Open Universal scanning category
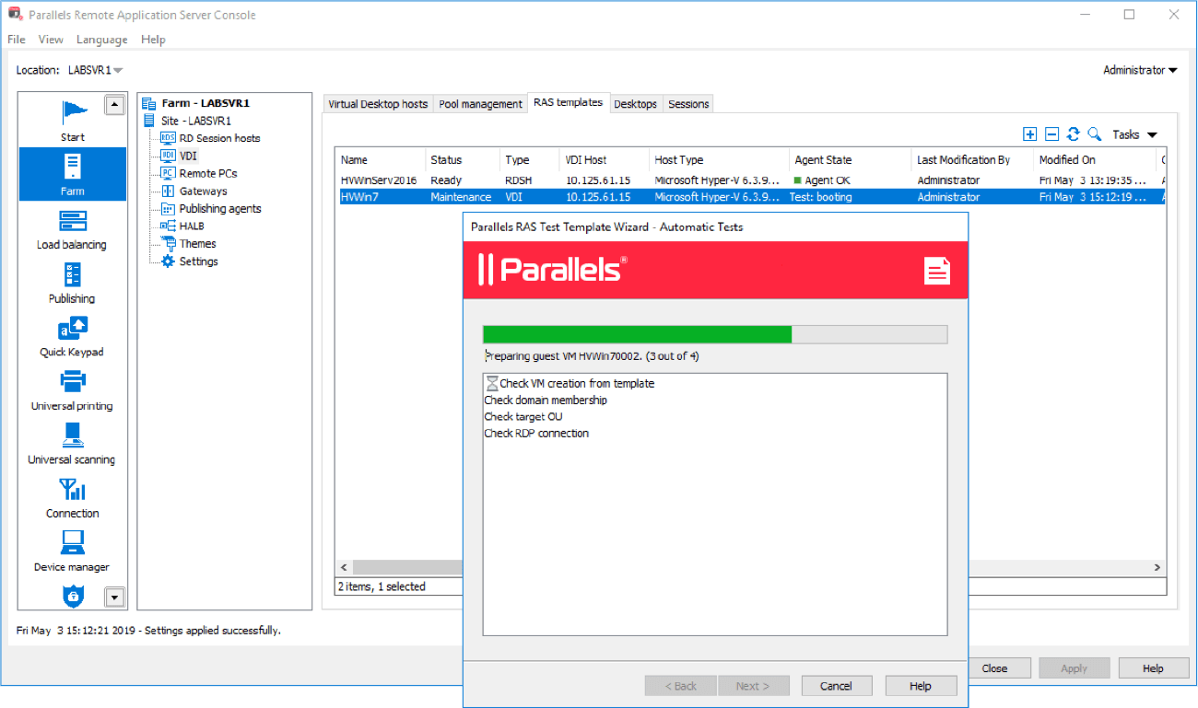 (72, 444)
